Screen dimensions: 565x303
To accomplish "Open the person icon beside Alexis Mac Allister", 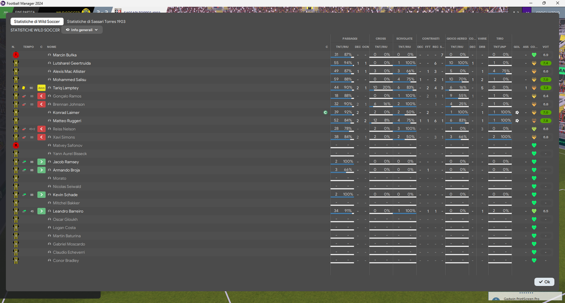I will coord(49,72).
